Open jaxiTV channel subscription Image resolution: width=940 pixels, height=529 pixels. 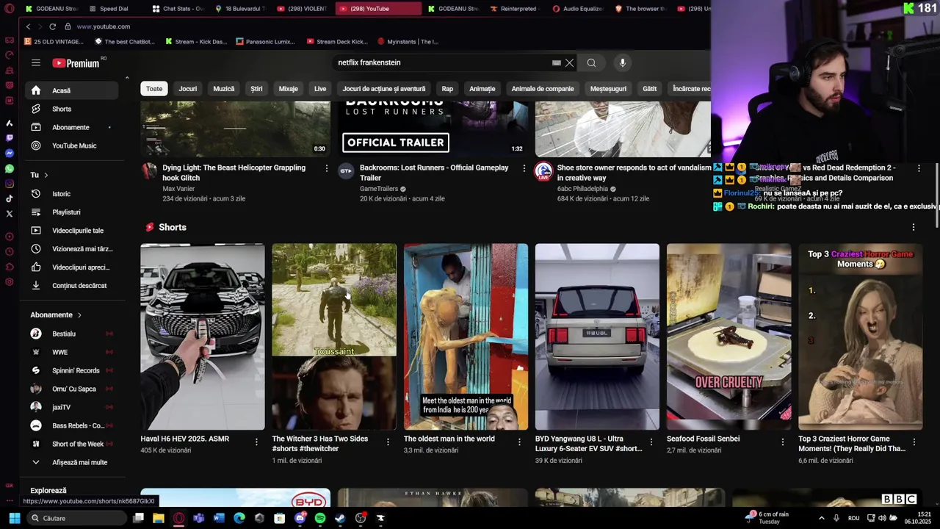coord(71,407)
